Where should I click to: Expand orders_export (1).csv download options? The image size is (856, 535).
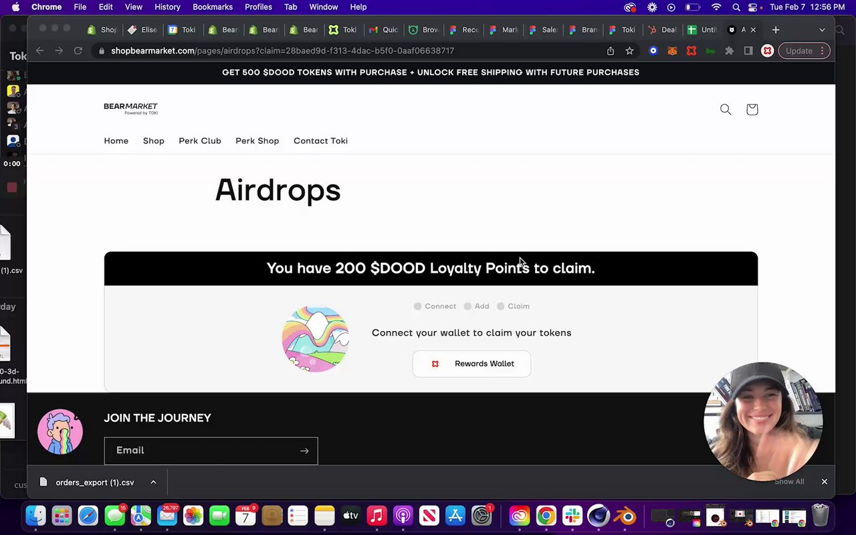coord(153,482)
